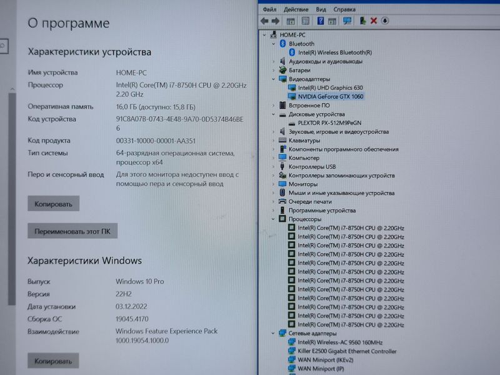Select the PLEXTOR PX-512M9PeGN disk
The image size is (500, 375).
(x=329, y=122)
